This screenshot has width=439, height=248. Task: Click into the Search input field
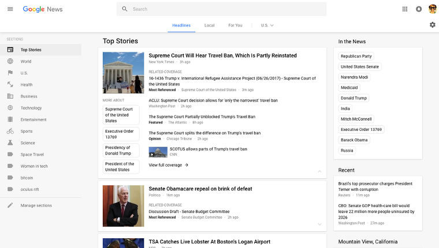[221, 9]
